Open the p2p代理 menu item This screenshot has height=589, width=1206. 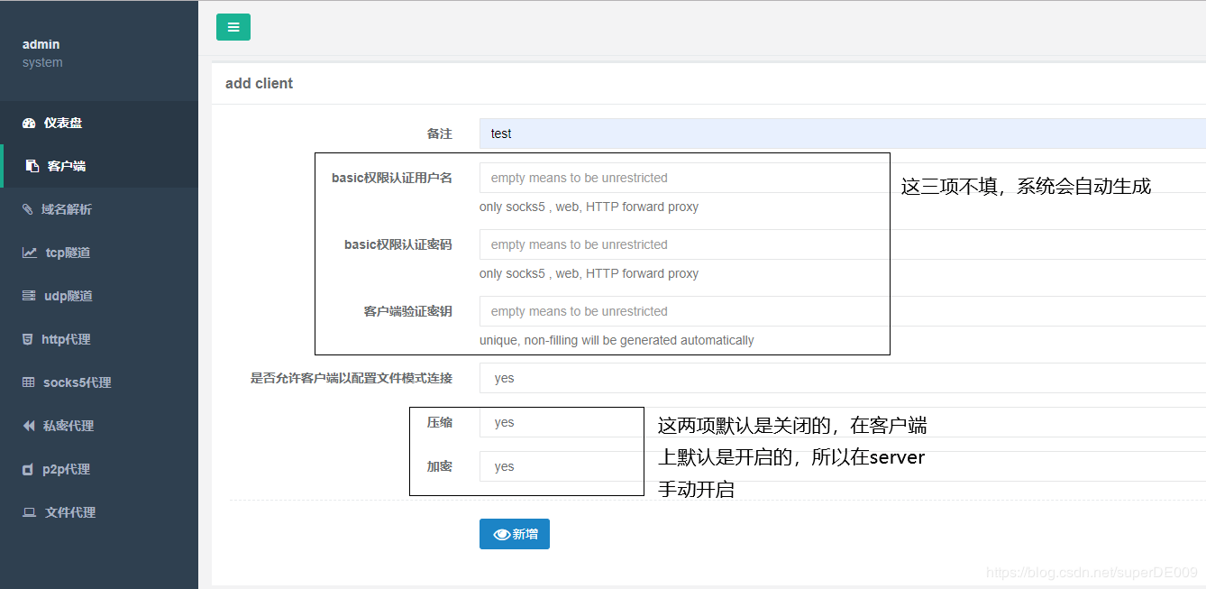pos(67,469)
